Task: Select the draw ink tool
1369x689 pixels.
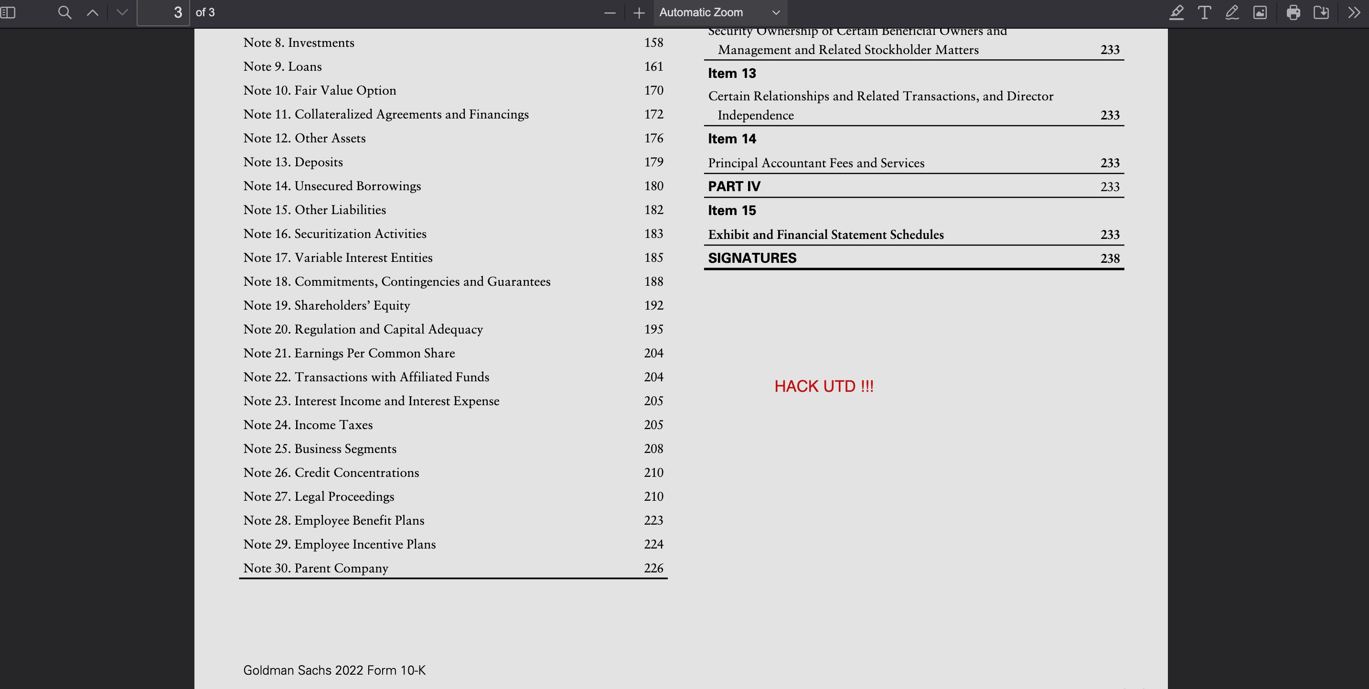Action: [1232, 12]
